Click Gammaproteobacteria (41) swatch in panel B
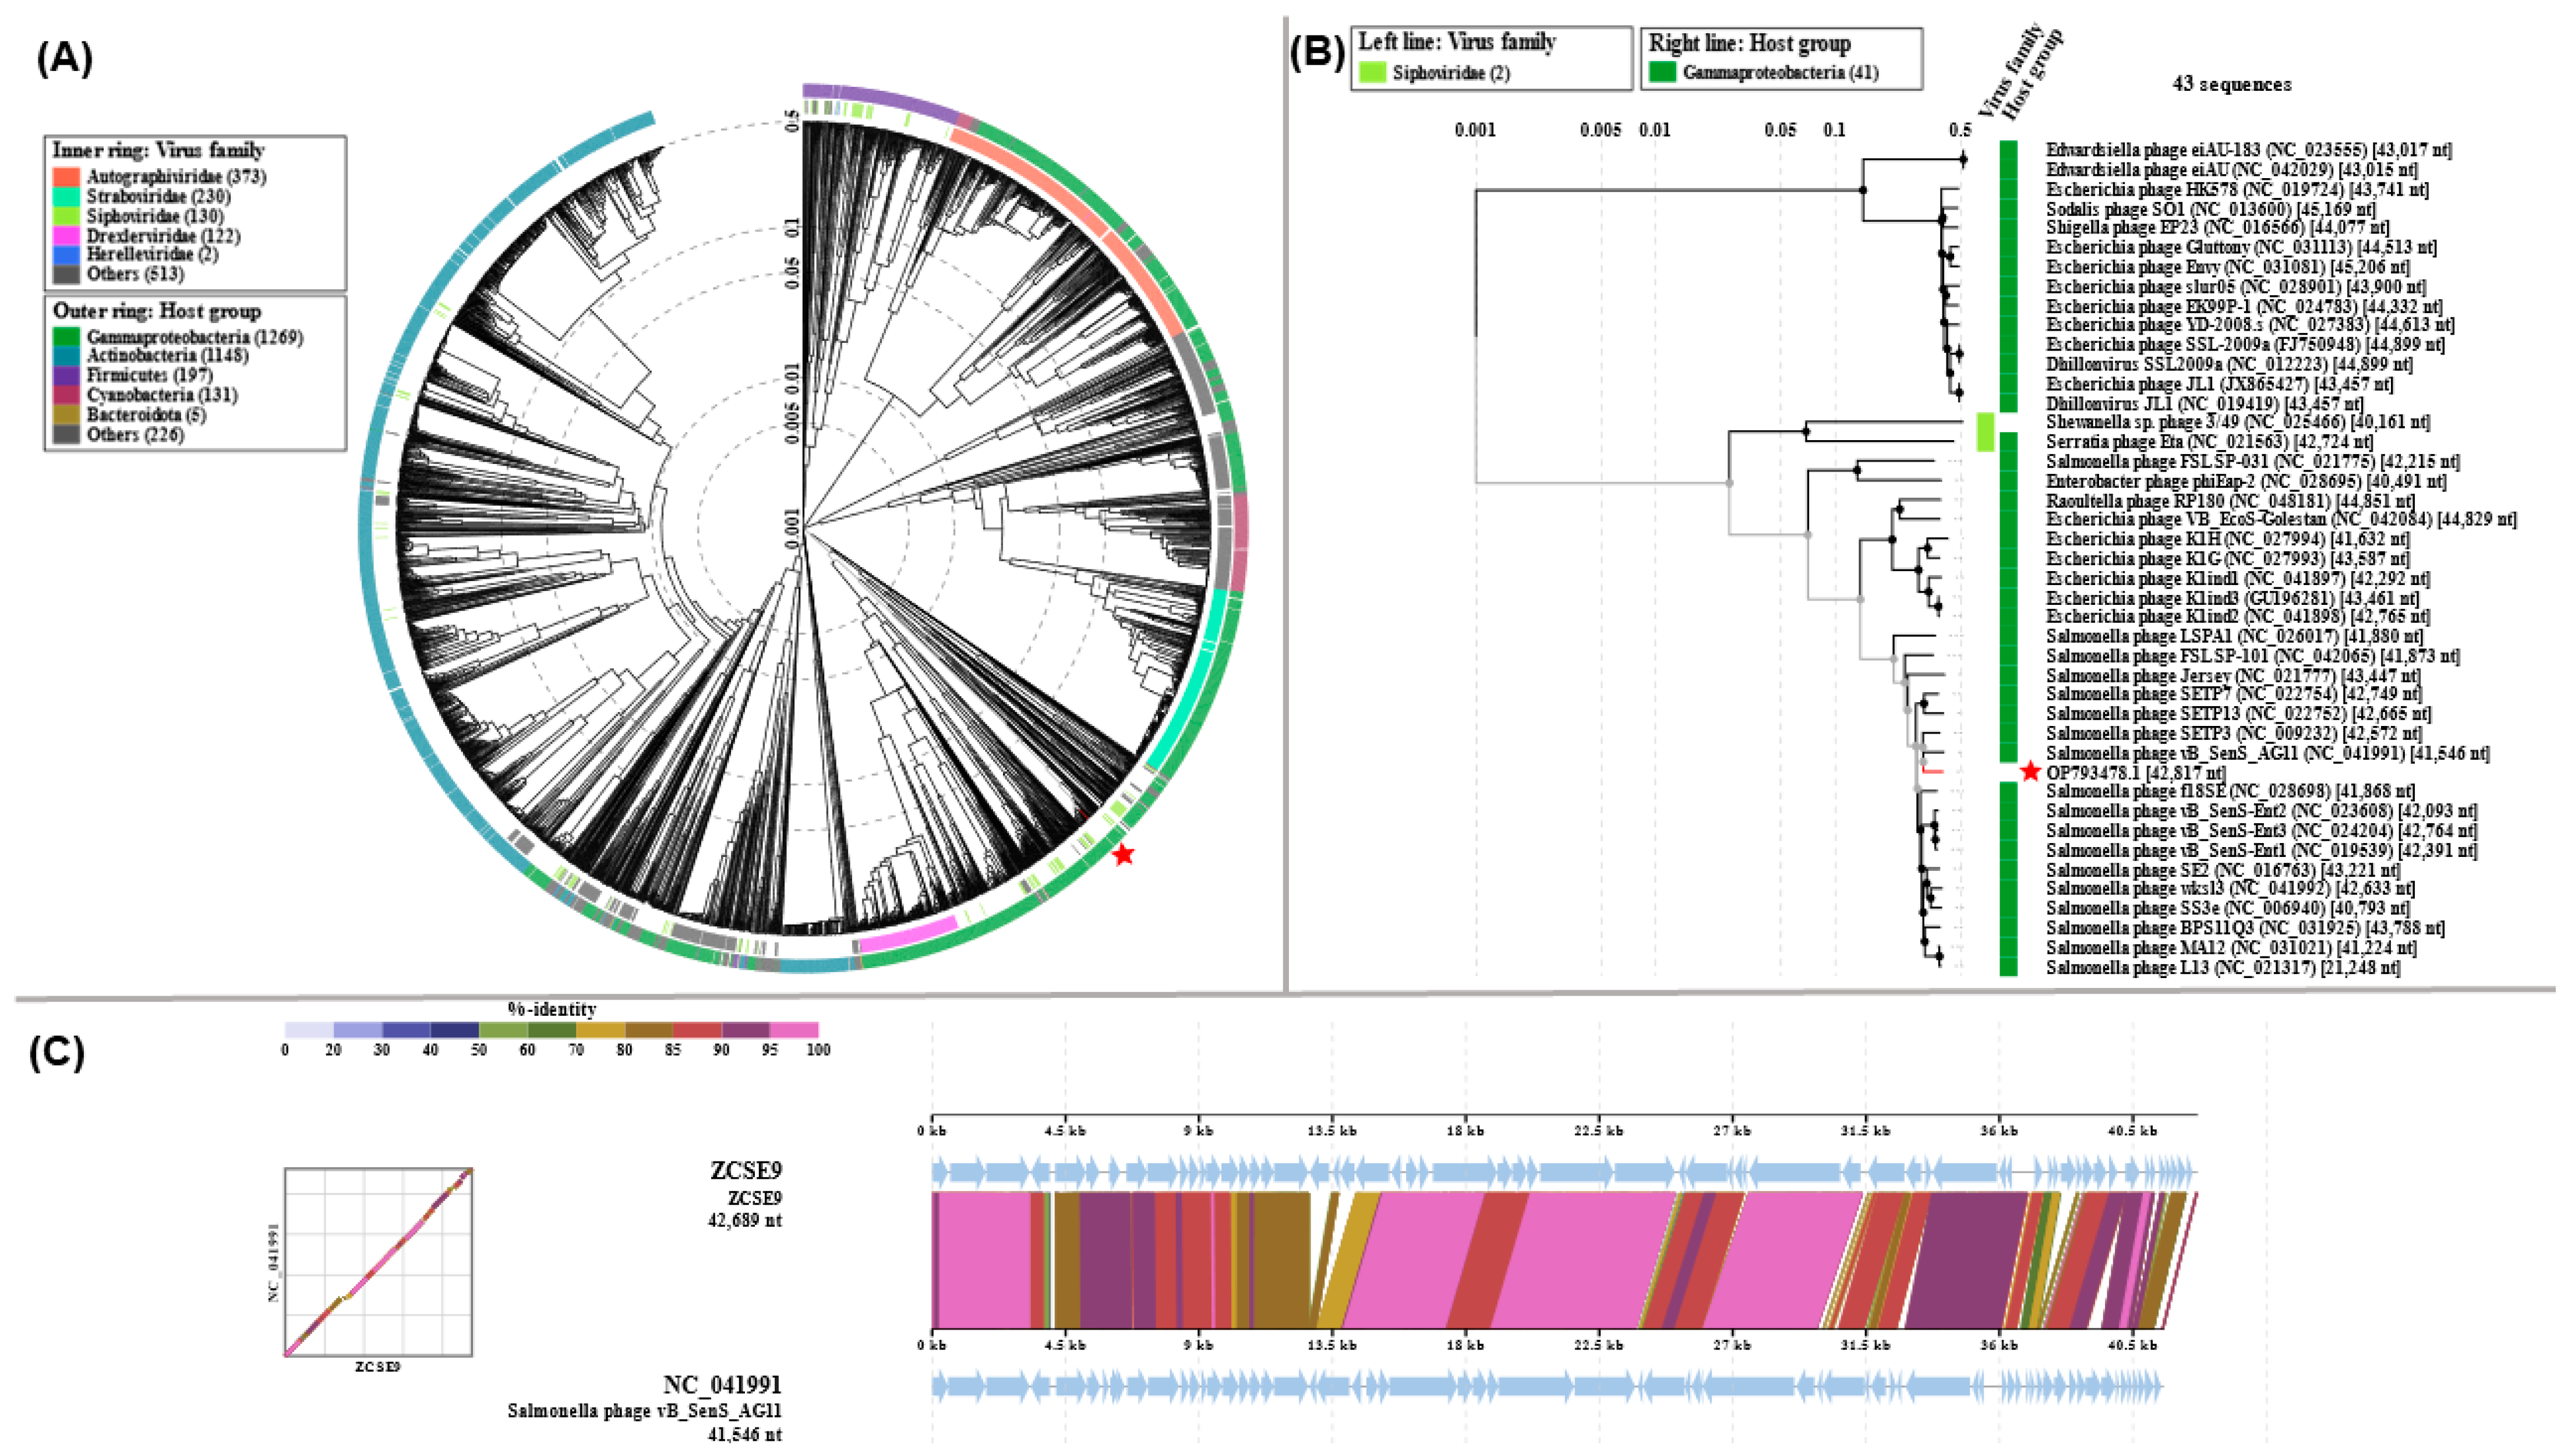The height and width of the screenshot is (1456, 2575). click(1663, 72)
